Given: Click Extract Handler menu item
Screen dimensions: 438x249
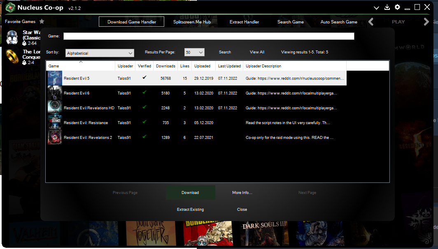Looking at the screenshot, I should click(x=244, y=22).
